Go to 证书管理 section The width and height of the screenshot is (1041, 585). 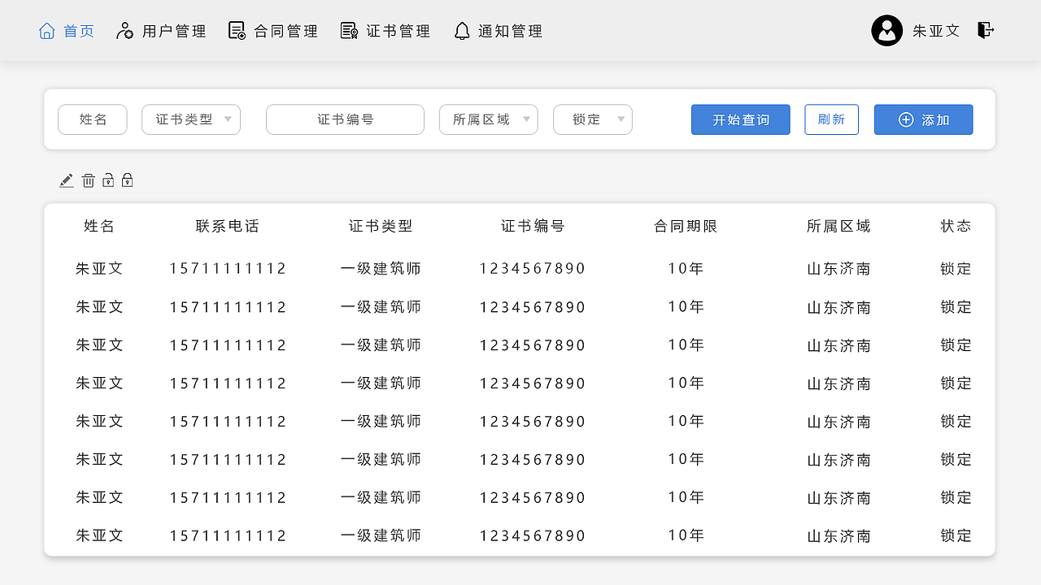(x=385, y=30)
